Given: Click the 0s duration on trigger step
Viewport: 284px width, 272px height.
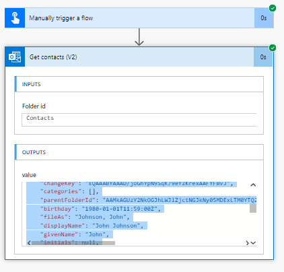Looking at the screenshot, I should point(264,18).
